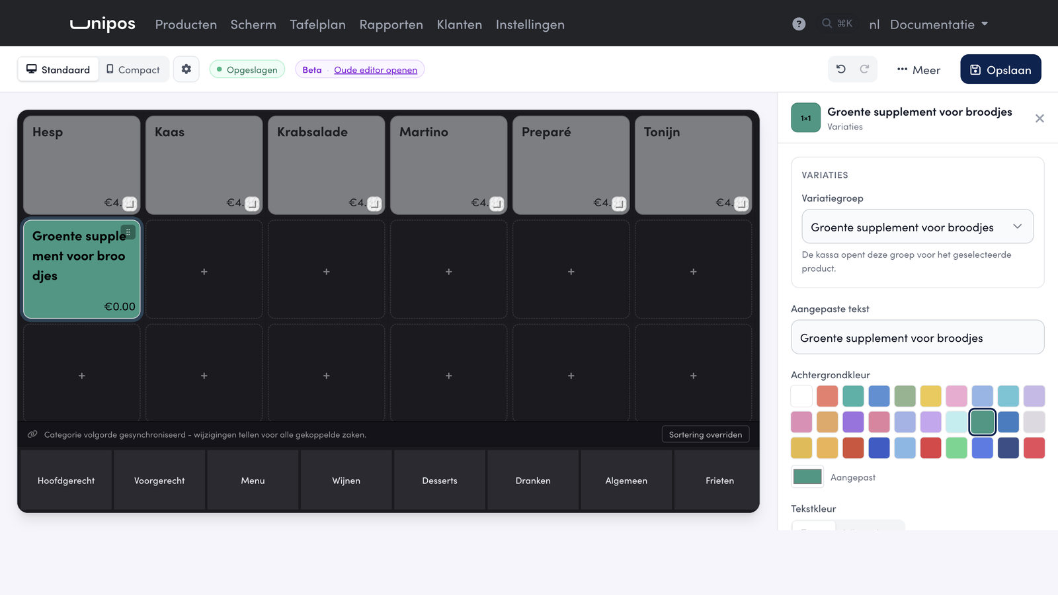This screenshot has width=1058, height=595.
Task: Click the variation icon on Kaas tile
Action: click(x=253, y=204)
